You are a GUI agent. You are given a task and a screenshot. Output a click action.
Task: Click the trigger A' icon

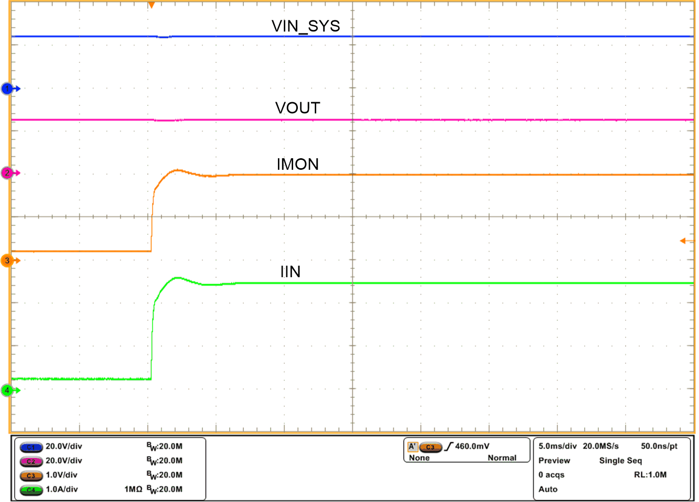point(413,446)
